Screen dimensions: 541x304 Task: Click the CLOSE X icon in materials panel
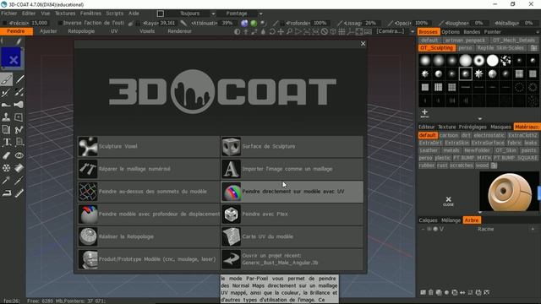tap(448, 201)
